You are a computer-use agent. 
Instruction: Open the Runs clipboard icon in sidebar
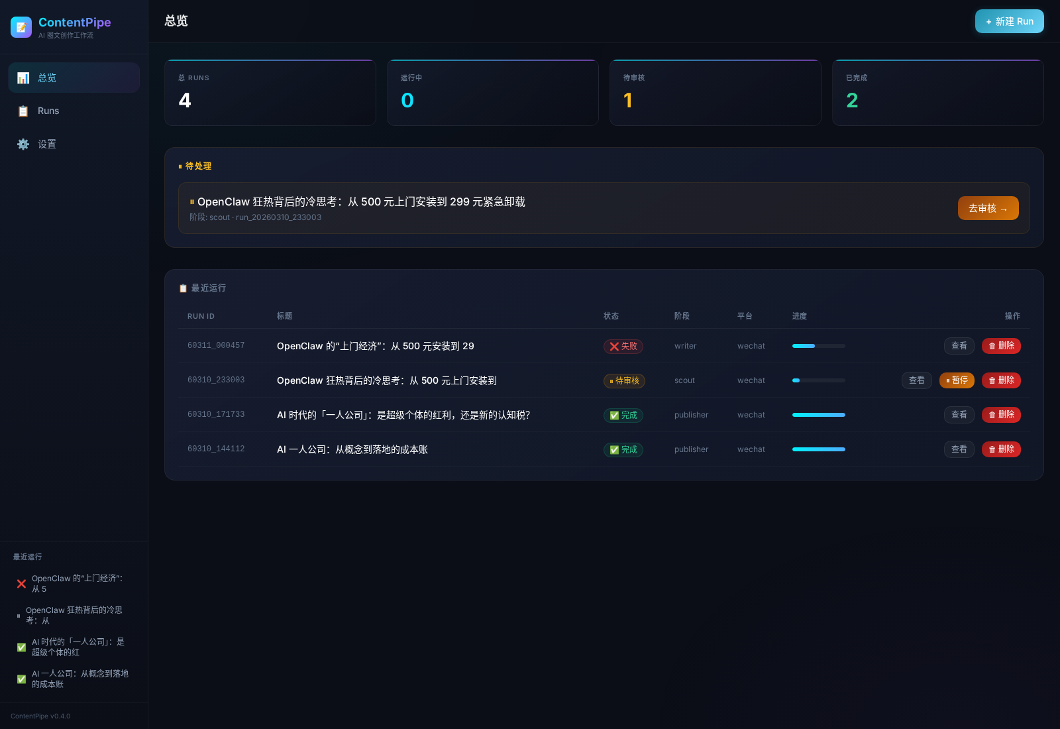(23, 111)
